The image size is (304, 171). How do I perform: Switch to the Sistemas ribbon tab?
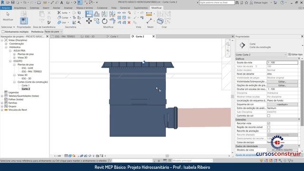(35, 8)
